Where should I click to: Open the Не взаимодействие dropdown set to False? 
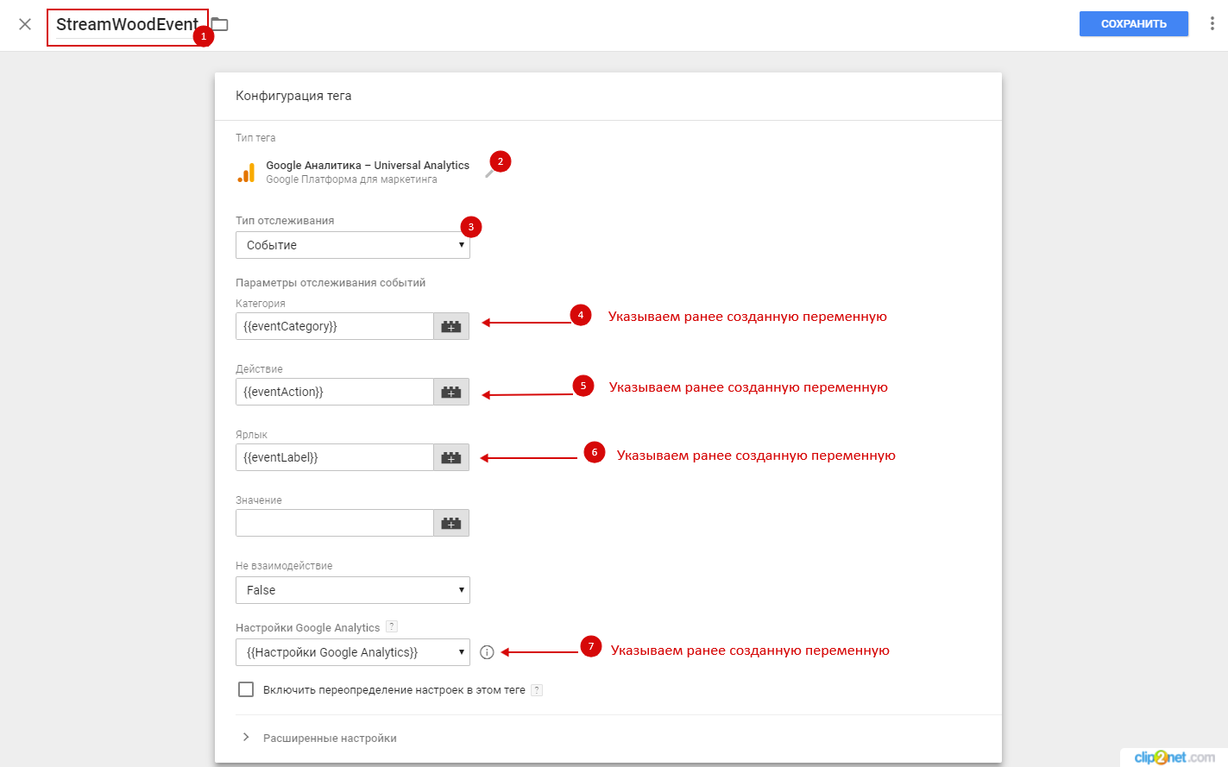353,590
